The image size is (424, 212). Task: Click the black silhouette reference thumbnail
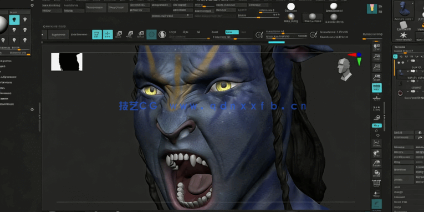67,62
